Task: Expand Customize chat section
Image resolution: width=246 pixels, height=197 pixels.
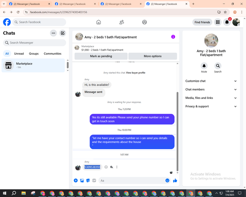Action: 211,81
